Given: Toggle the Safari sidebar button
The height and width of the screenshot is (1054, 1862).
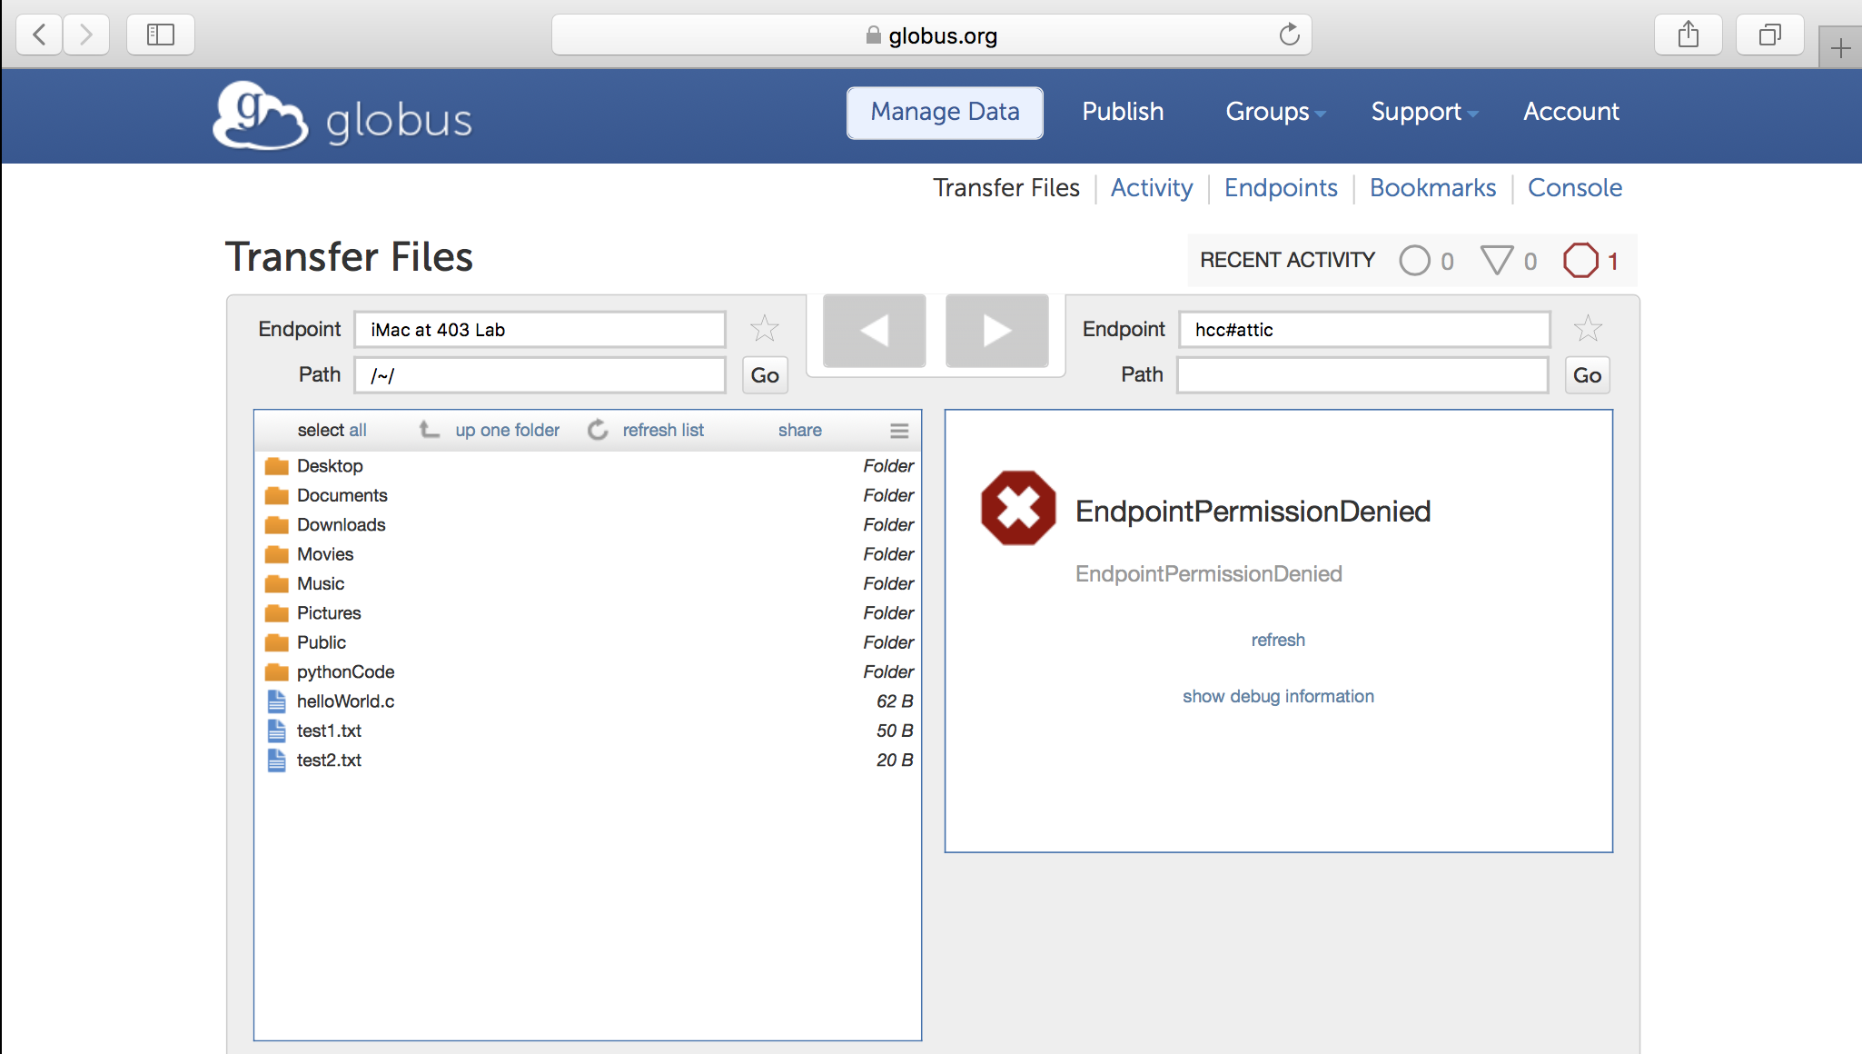Looking at the screenshot, I should (x=161, y=35).
